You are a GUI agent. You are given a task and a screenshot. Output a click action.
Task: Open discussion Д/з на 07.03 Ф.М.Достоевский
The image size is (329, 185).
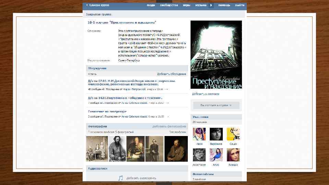click(132, 83)
